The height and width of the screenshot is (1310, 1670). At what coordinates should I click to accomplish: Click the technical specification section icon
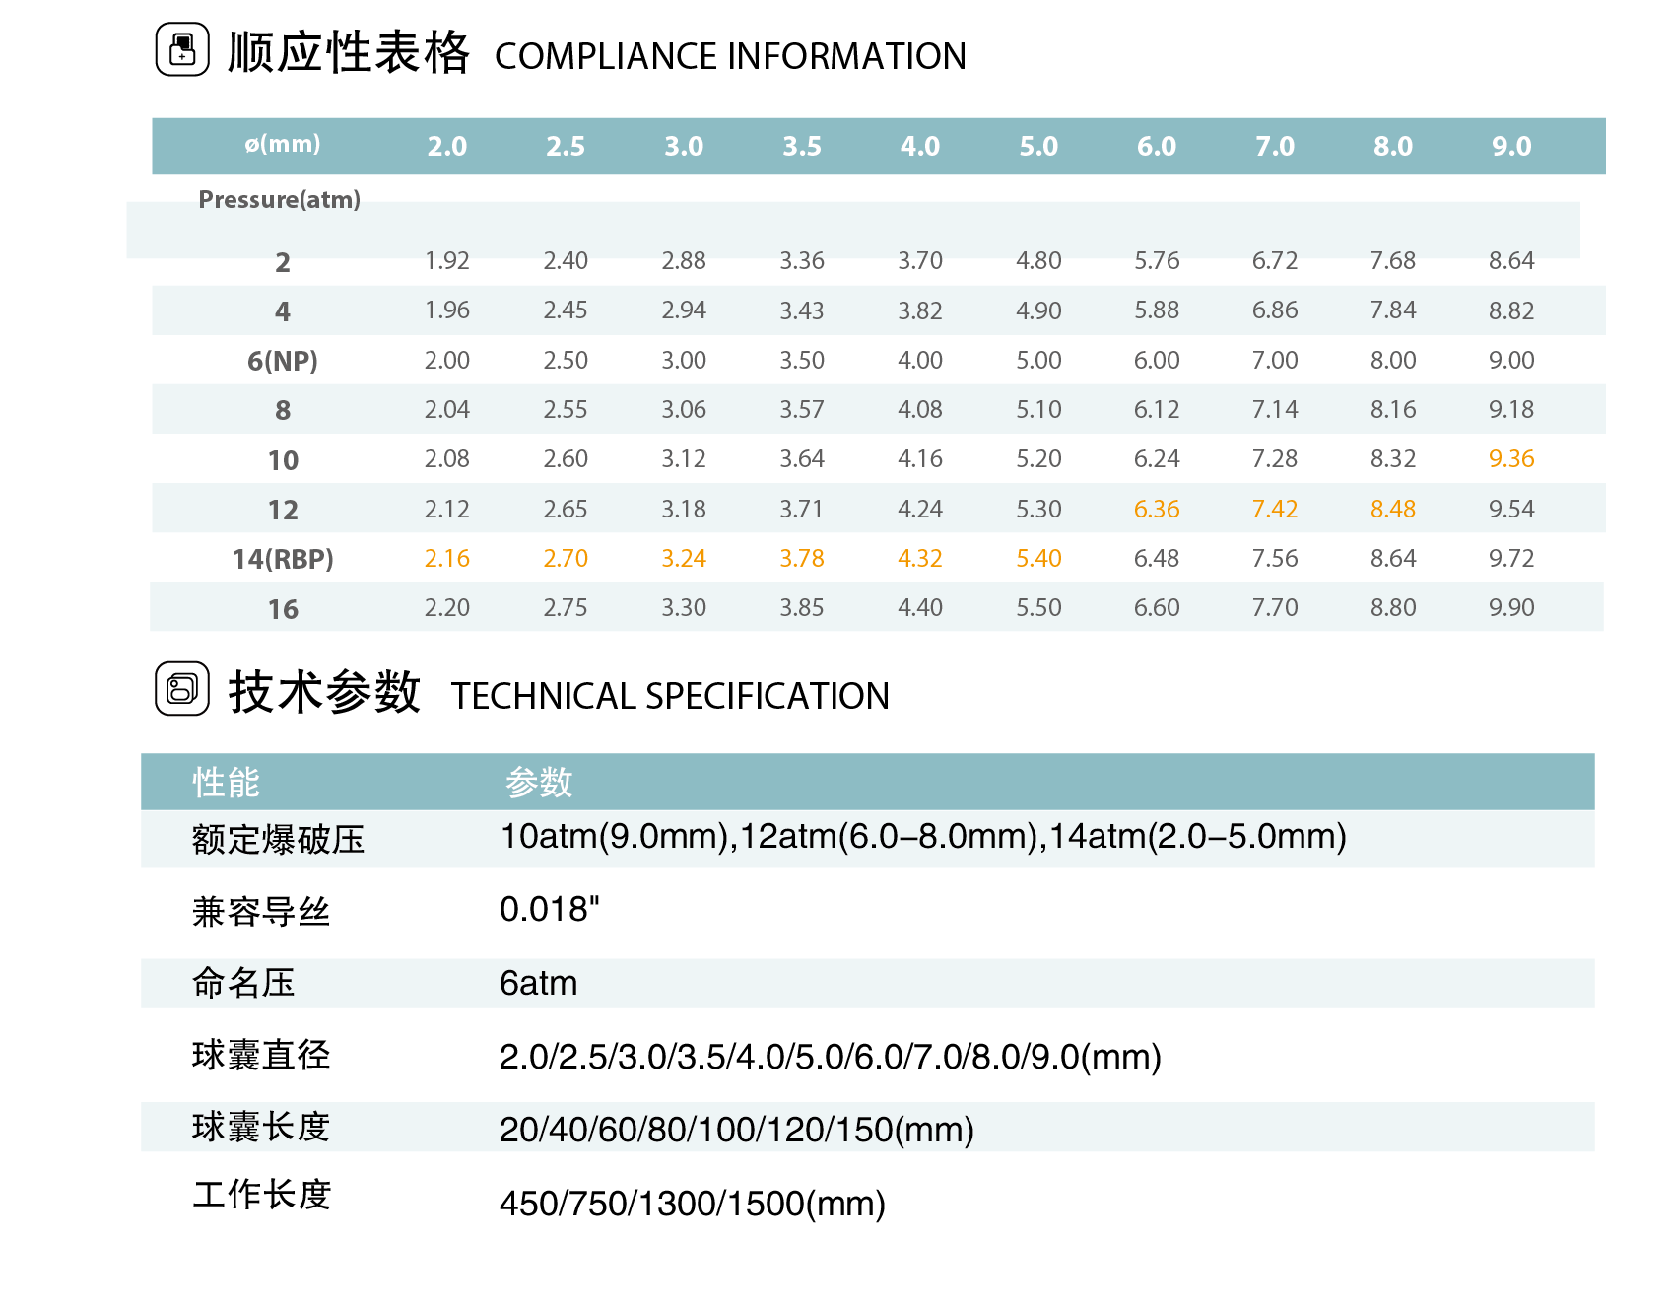pos(182,688)
